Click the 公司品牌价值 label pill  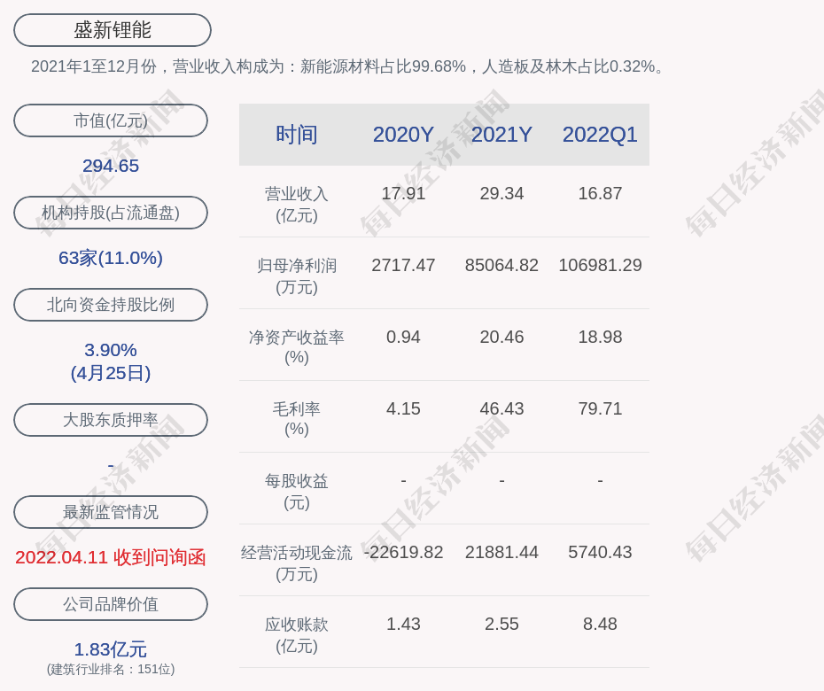[111, 604]
